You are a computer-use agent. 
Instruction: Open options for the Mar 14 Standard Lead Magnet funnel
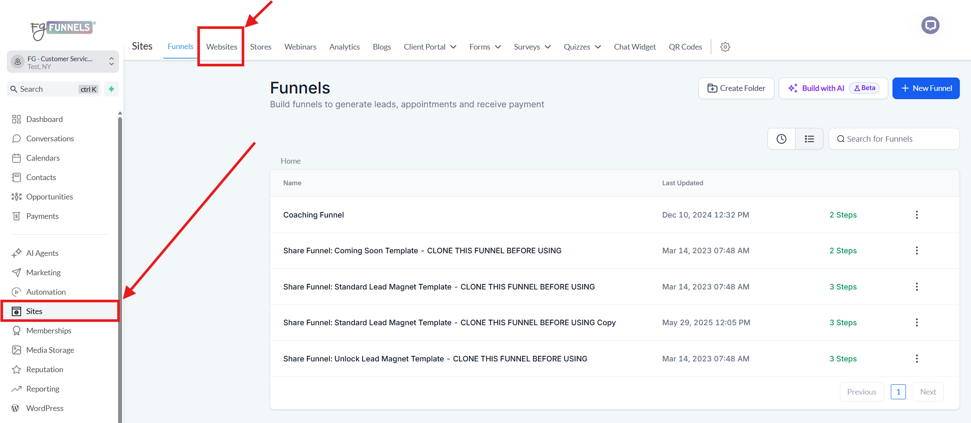point(917,287)
